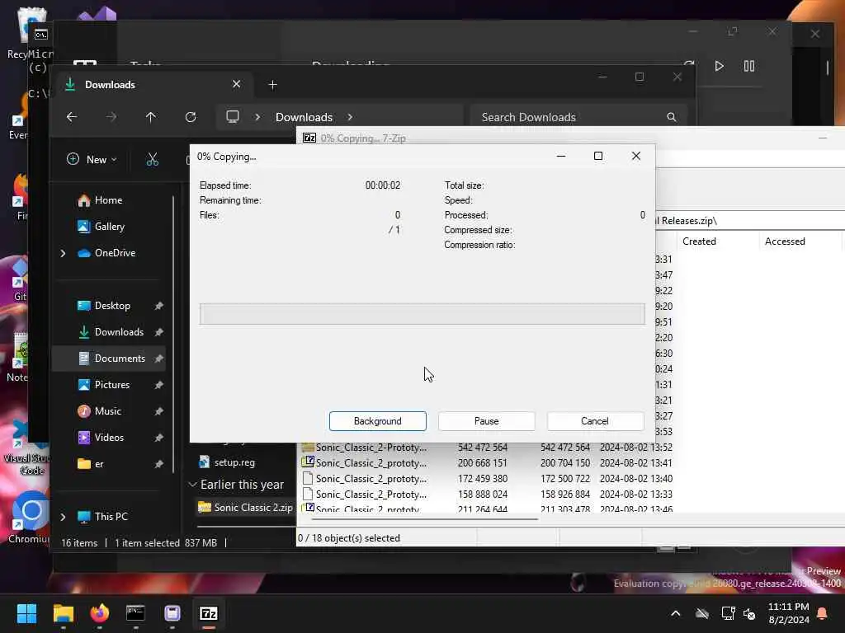
Task: Collapse the Earlier this year group
Action: click(x=192, y=485)
